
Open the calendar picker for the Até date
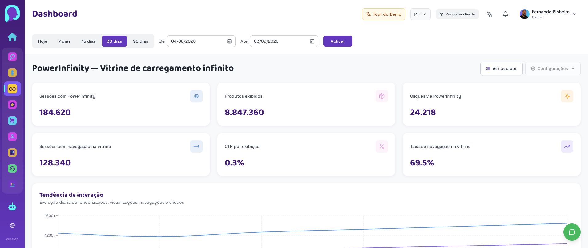(x=312, y=41)
